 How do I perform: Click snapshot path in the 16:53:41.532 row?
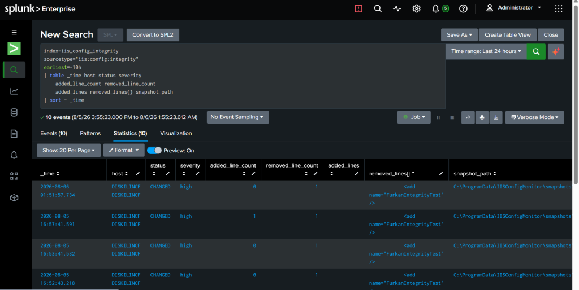(512, 246)
